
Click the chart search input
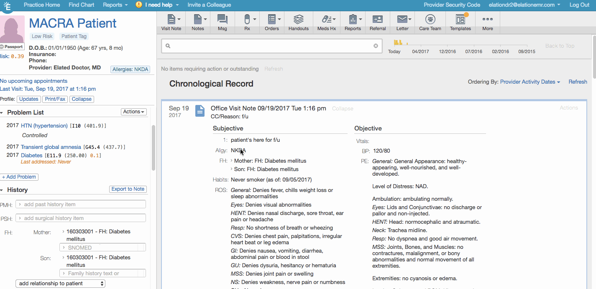tap(272, 46)
